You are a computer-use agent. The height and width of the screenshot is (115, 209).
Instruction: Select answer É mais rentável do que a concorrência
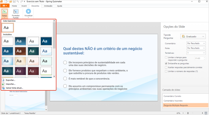click(65, 79)
